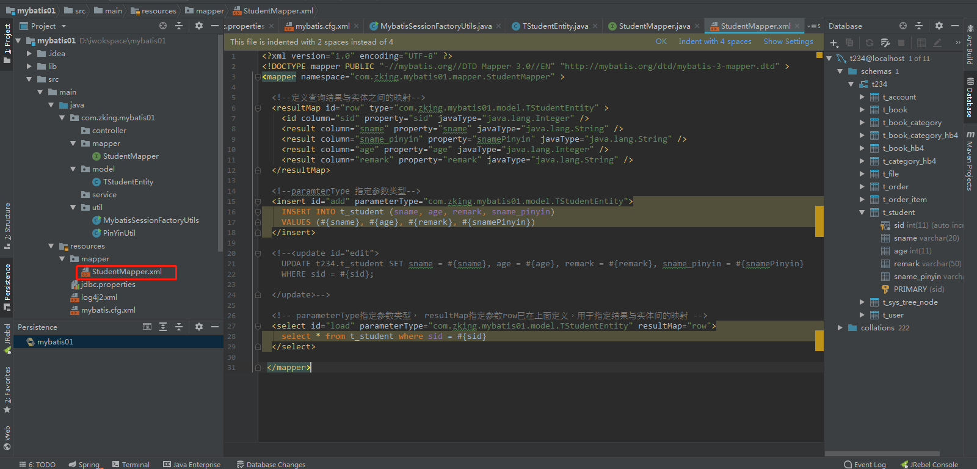Click the add data source plus icon
Screen dimensions: 977x469
[x=834, y=43]
